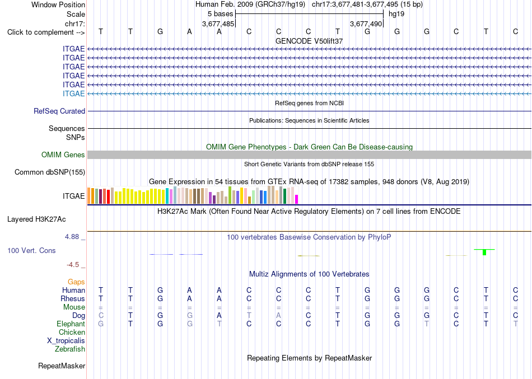Click the 3,677,485 coordinate tick label

pyautogui.click(x=218, y=24)
